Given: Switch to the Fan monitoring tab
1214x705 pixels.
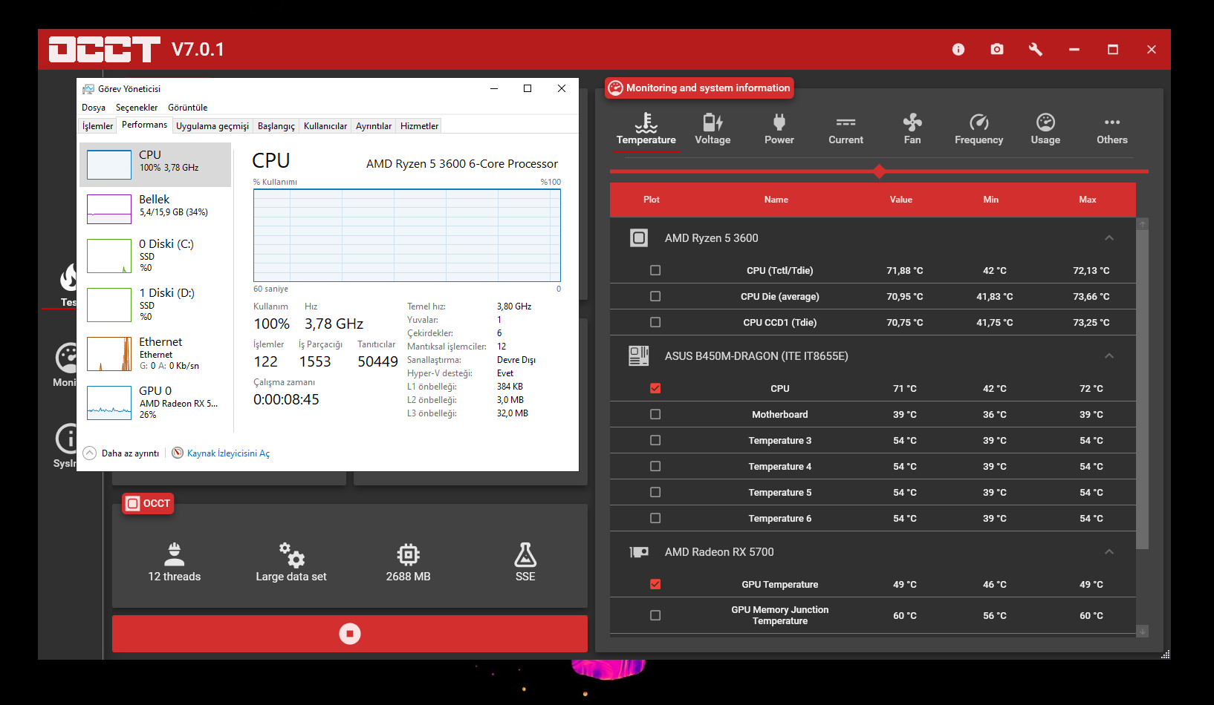Looking at the screenshot, I should tap(912, 129).
